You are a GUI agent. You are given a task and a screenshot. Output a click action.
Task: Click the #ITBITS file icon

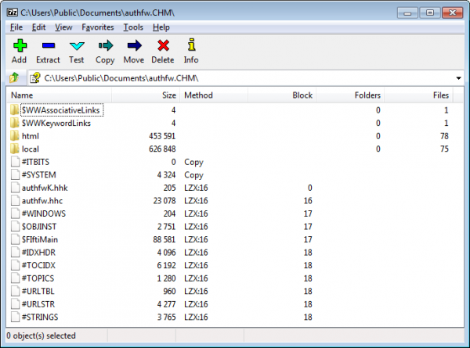[x=15, y=162]
